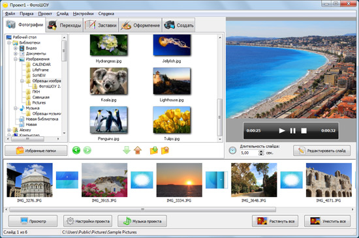Stop the slideshow preview
Image resolution: width=359 pixels, height=238 pixels.
(304, 130)
